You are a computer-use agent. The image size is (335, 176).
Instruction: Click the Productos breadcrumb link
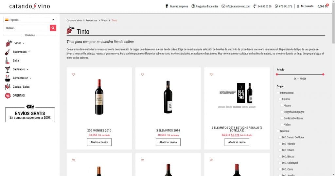(92, 21)
